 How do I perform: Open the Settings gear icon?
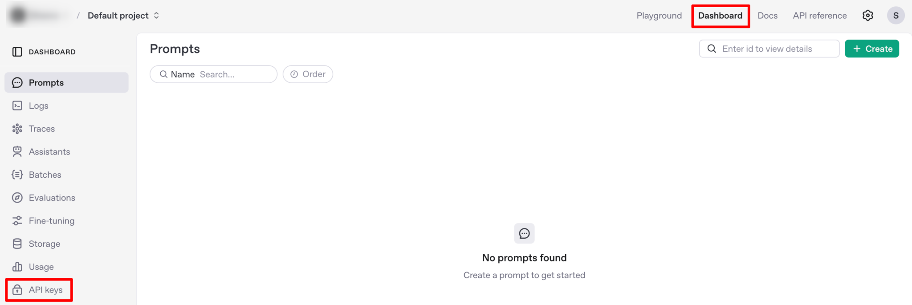pyautogui.click(x=867, y=16)
